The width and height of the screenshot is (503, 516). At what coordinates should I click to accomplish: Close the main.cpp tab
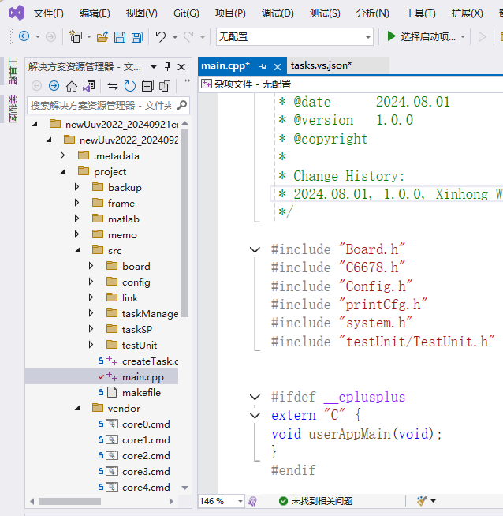click(278, 67)
